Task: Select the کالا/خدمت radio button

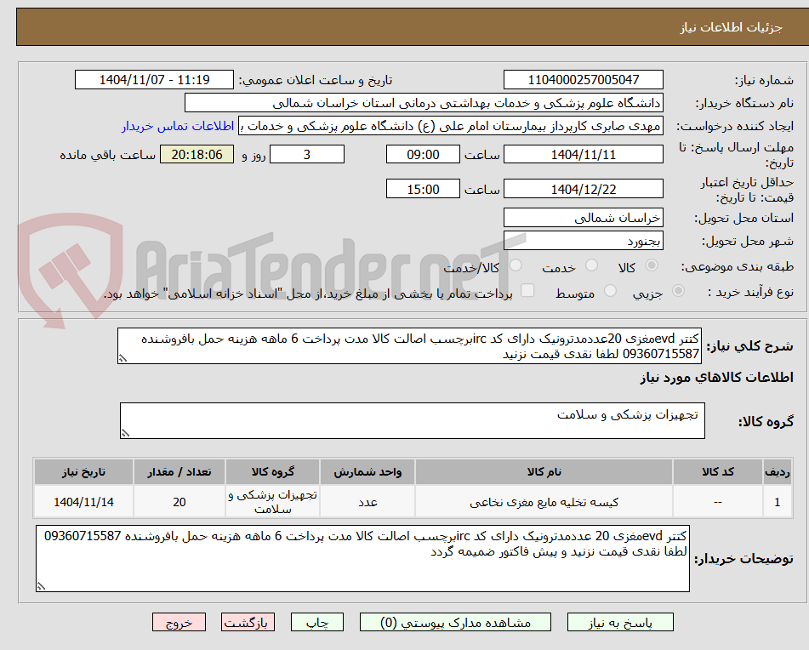Action: [516, 265]
